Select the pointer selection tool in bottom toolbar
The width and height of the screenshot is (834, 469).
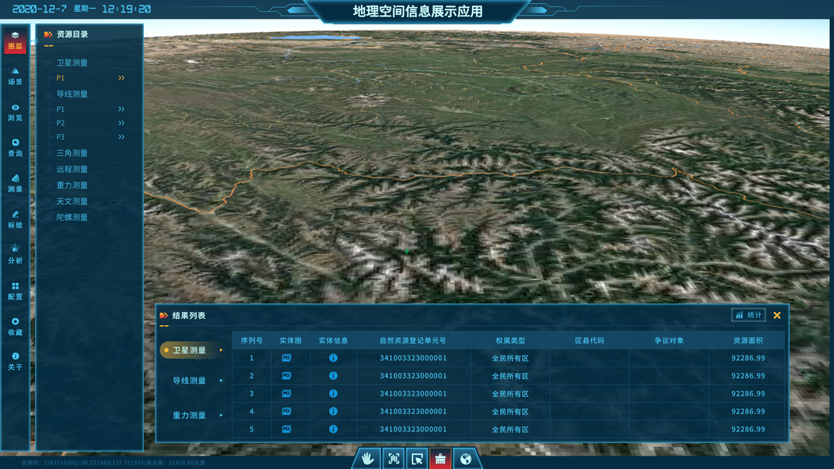point(417,458)
